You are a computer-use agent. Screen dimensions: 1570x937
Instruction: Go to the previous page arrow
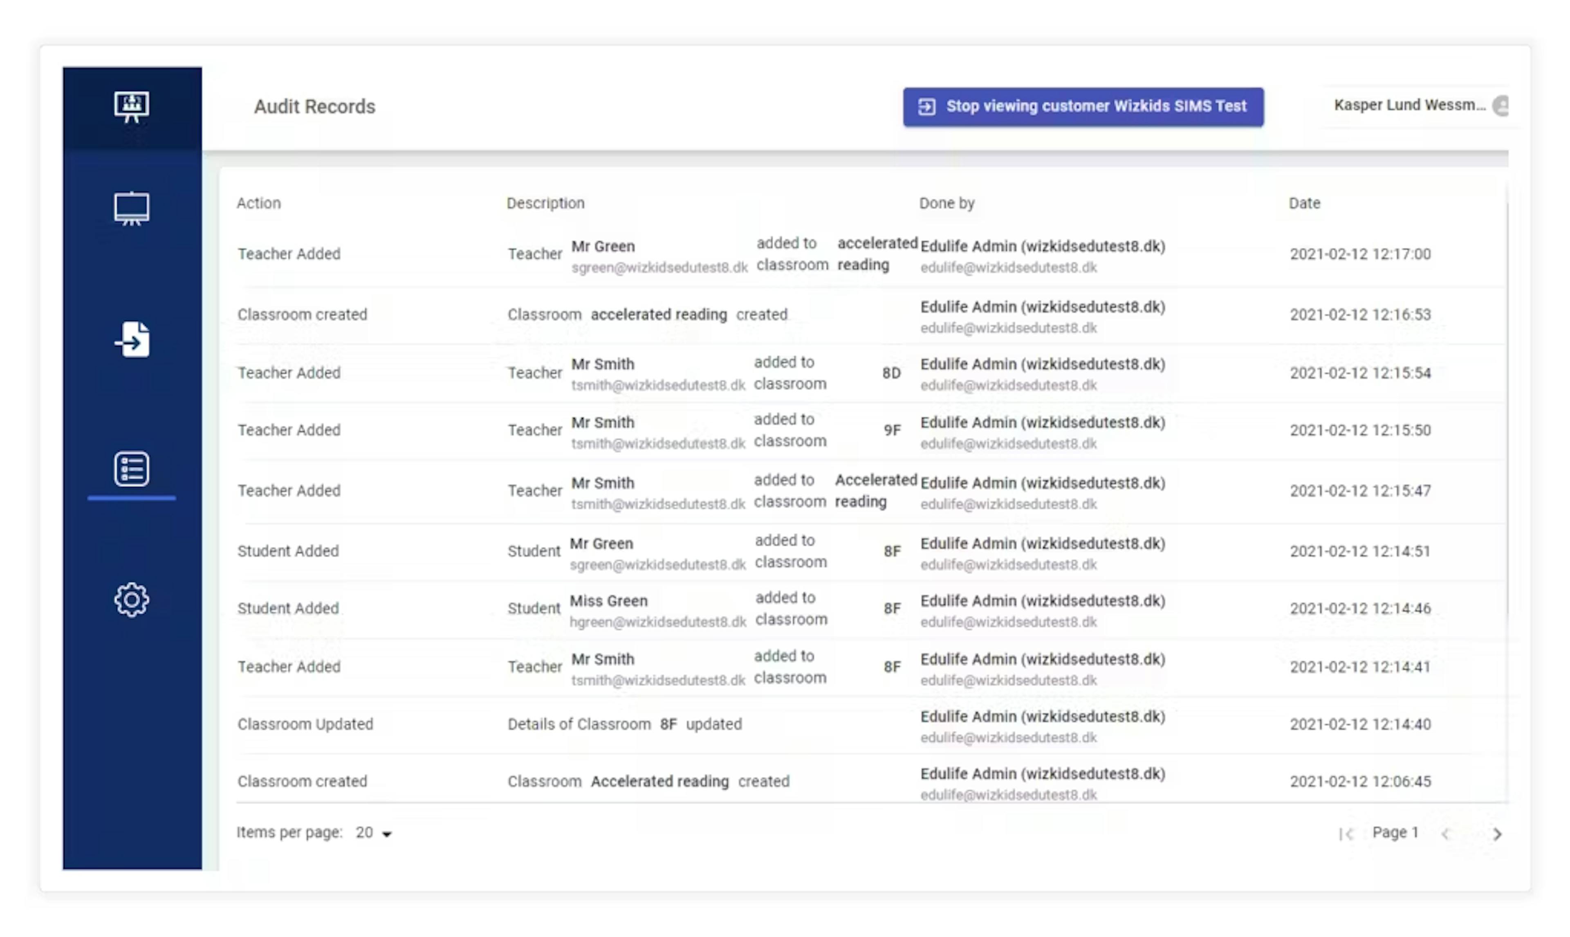point(1446,834)
